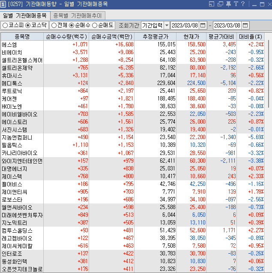The width and height of the screenshot is (272, 273).
Task: Select the 비에이치 stock row
Action: pyautogui.click(x=133, y=52)
